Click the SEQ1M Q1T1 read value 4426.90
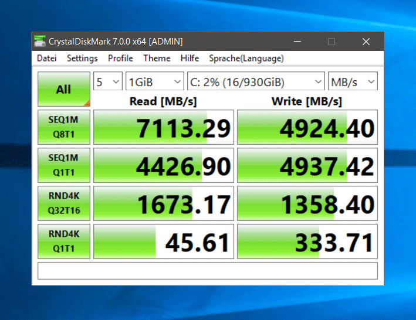The width and height of the screenshot is (416, 320). (164, 165)
